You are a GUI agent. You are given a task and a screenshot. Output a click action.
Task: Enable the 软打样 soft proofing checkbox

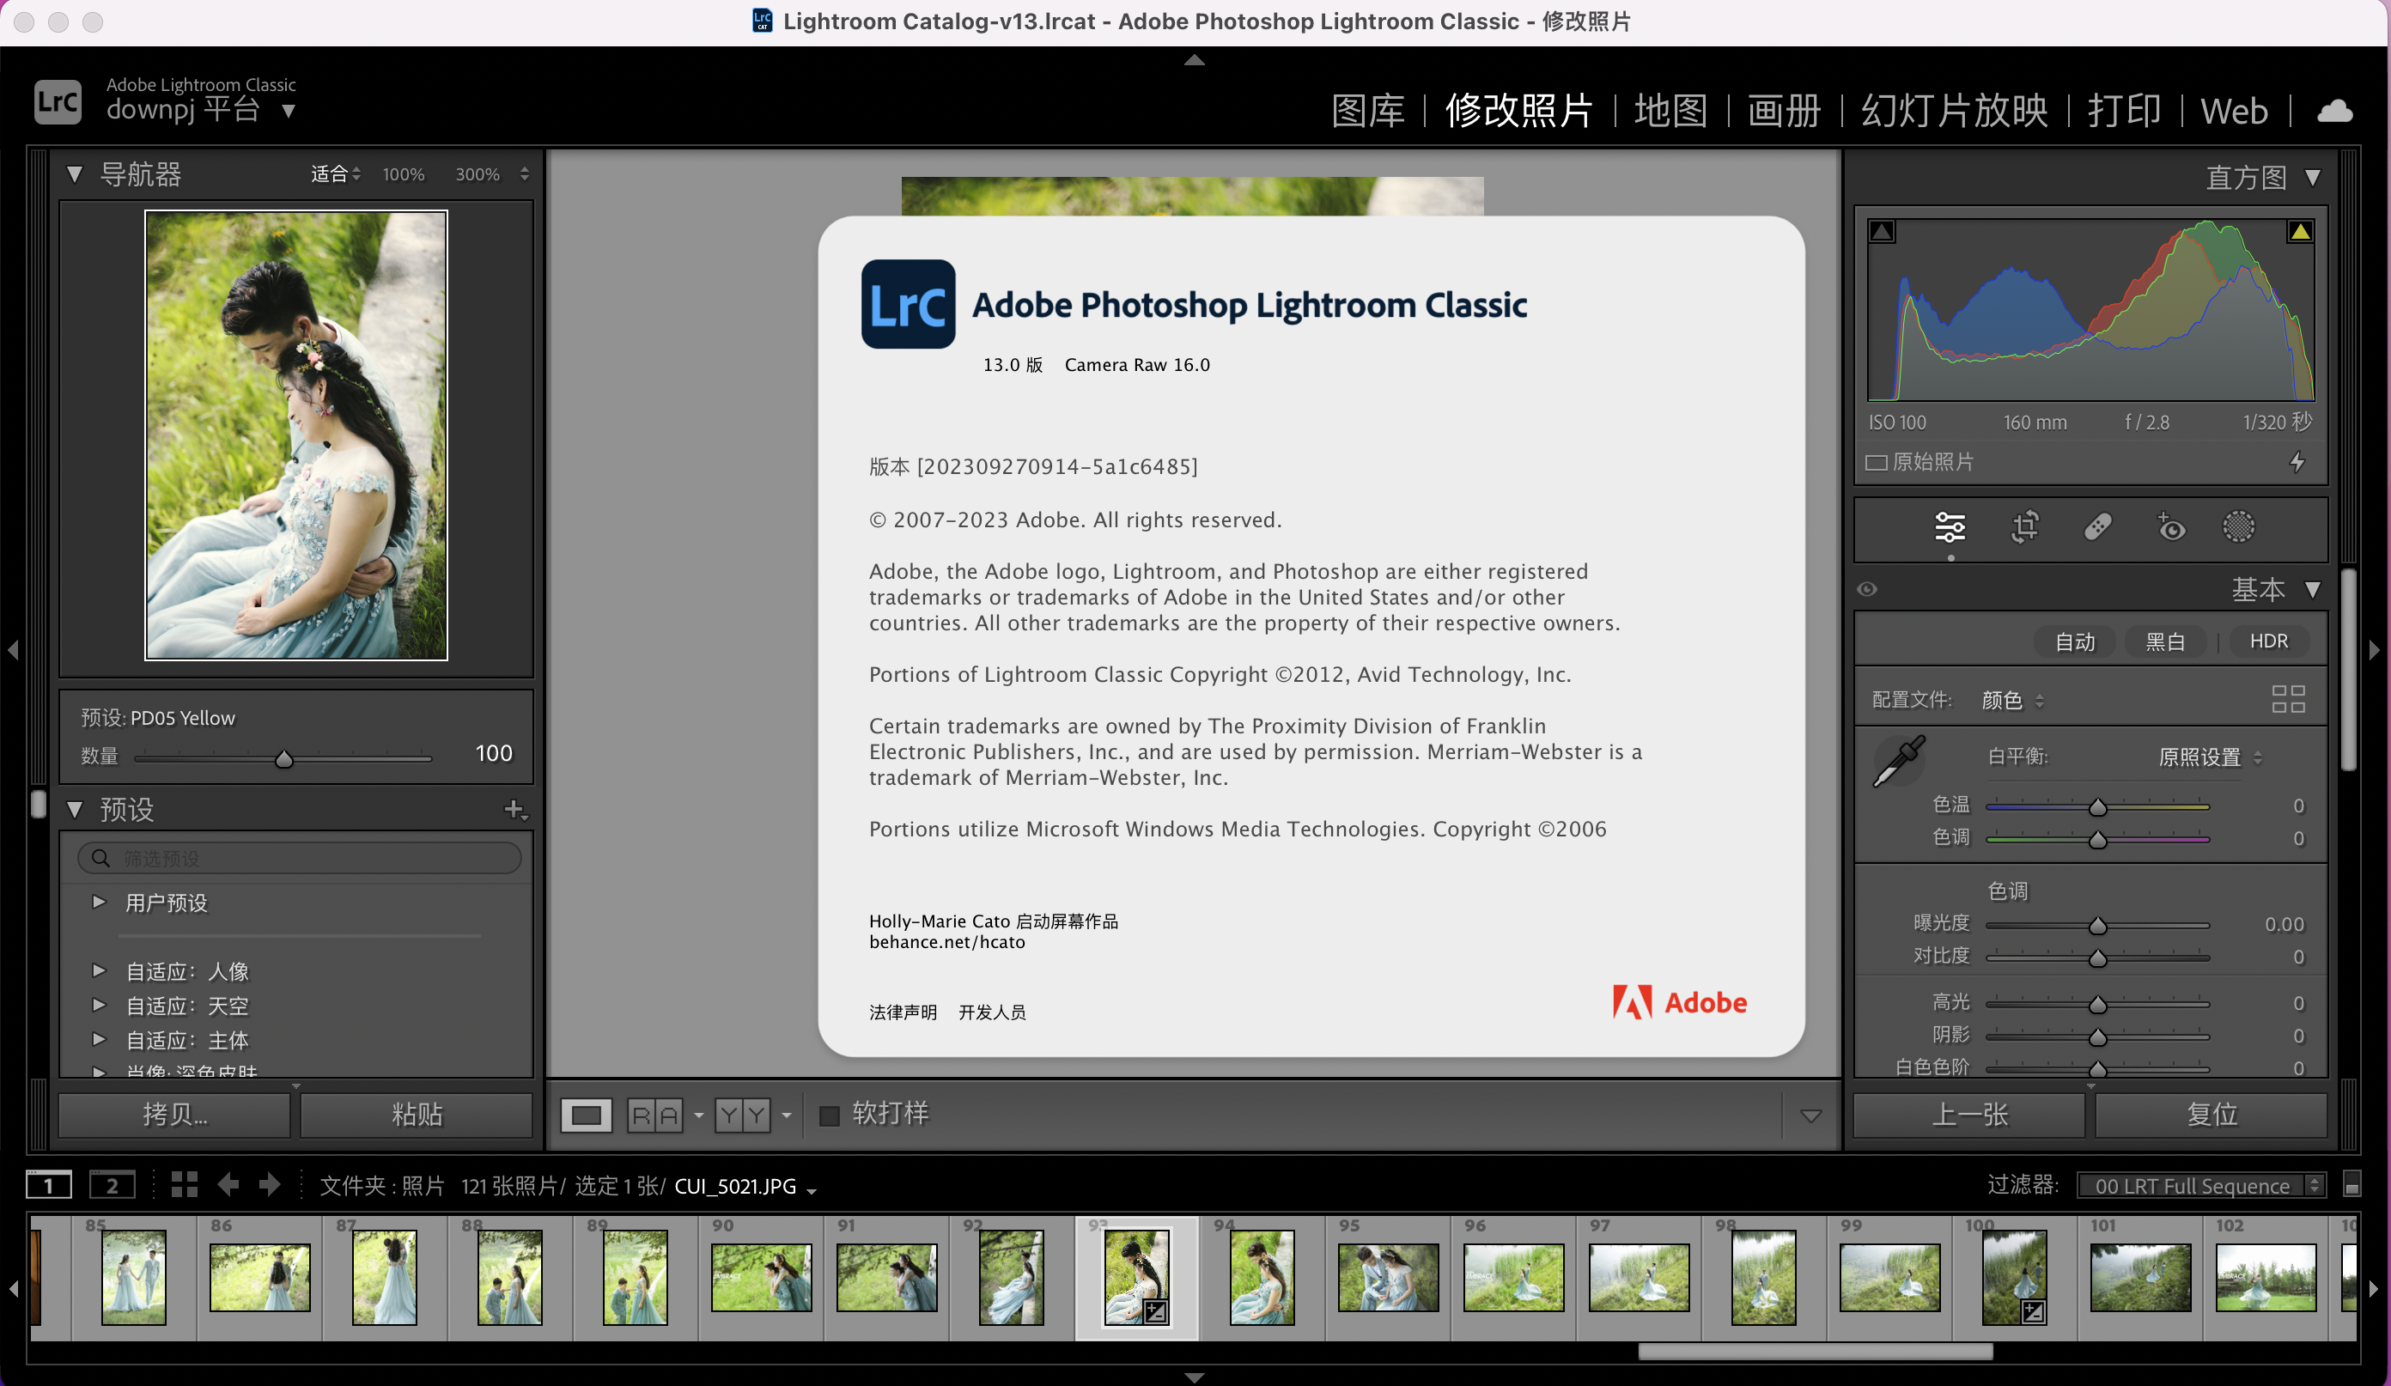pos(830,1115)
